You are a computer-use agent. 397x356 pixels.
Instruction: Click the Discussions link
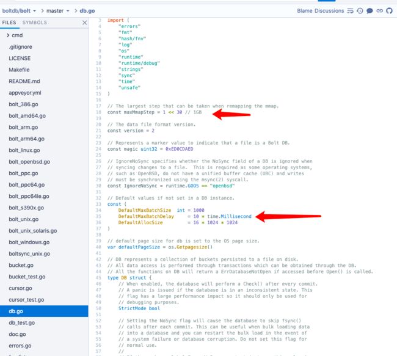click(329, 11)
